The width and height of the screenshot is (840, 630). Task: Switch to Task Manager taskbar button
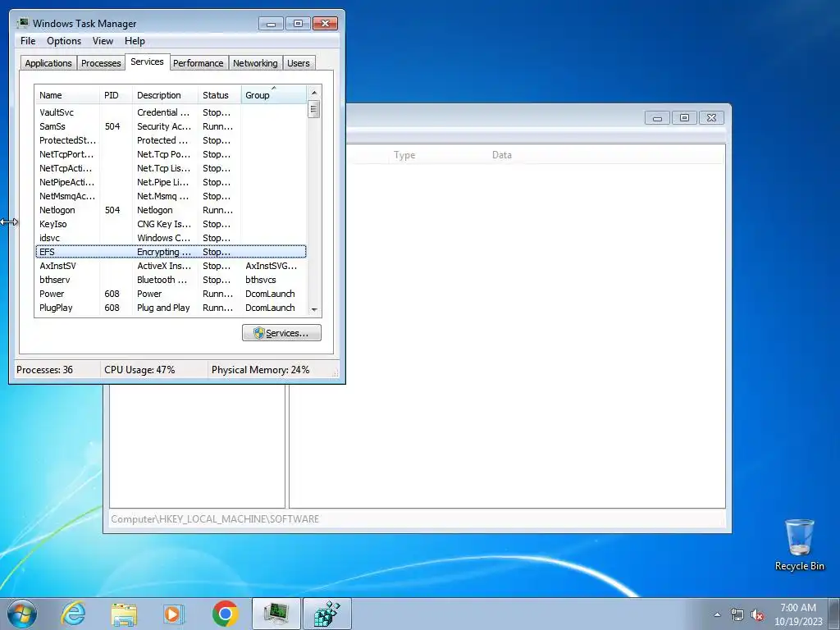(x=276, y=614)
